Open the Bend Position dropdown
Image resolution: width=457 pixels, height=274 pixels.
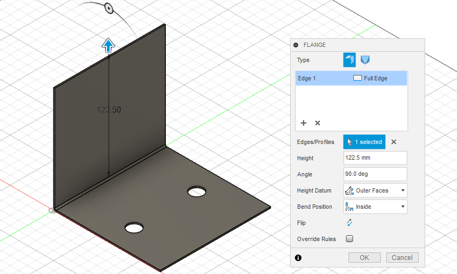pos(375,207)
